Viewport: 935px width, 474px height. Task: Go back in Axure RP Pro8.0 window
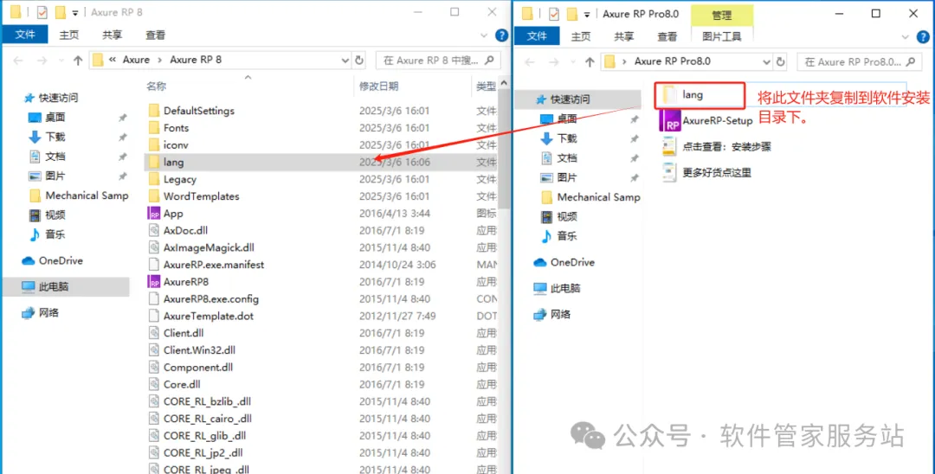pos(530,61)
